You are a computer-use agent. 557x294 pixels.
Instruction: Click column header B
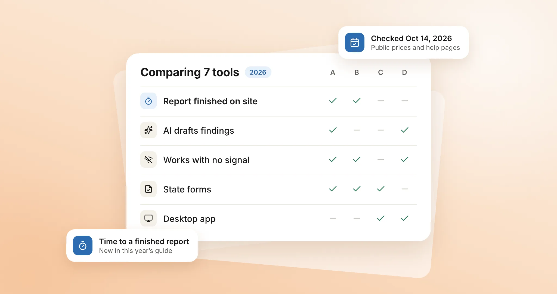click(x=357, y=72)
